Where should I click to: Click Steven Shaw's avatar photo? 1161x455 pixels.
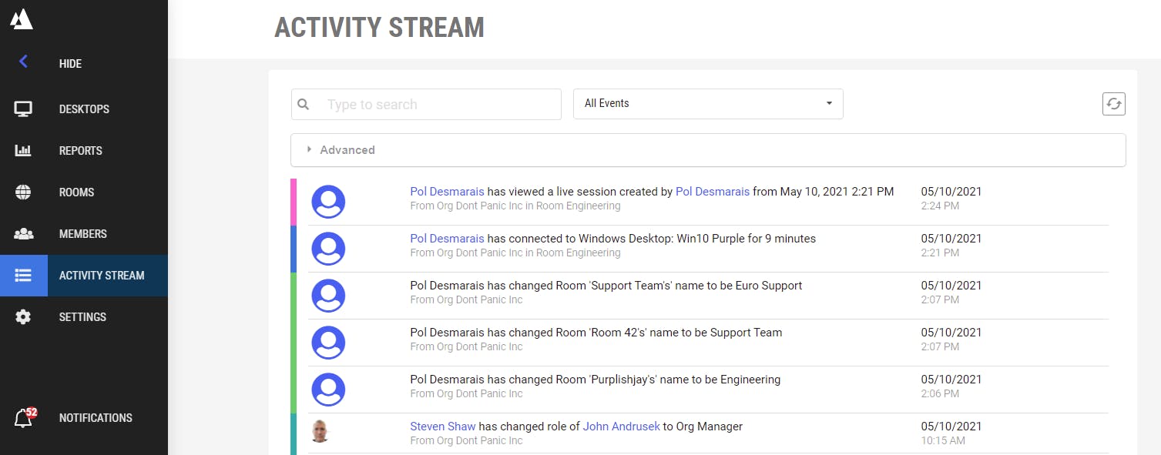pos(320,431)
